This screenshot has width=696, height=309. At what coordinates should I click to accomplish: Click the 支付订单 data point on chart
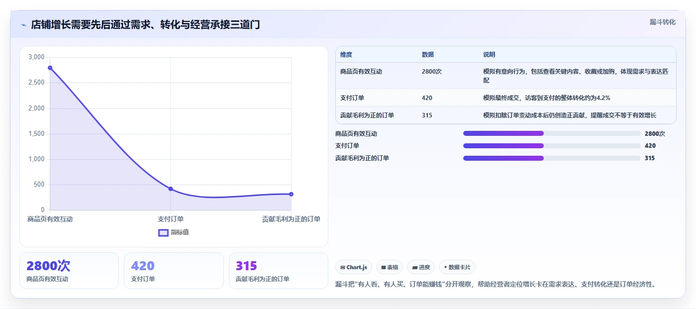171,189
